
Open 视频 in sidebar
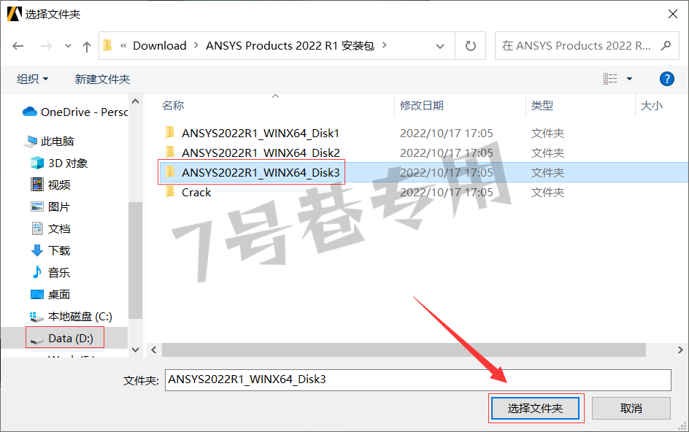pyautogui.click(x=50, y=185)
